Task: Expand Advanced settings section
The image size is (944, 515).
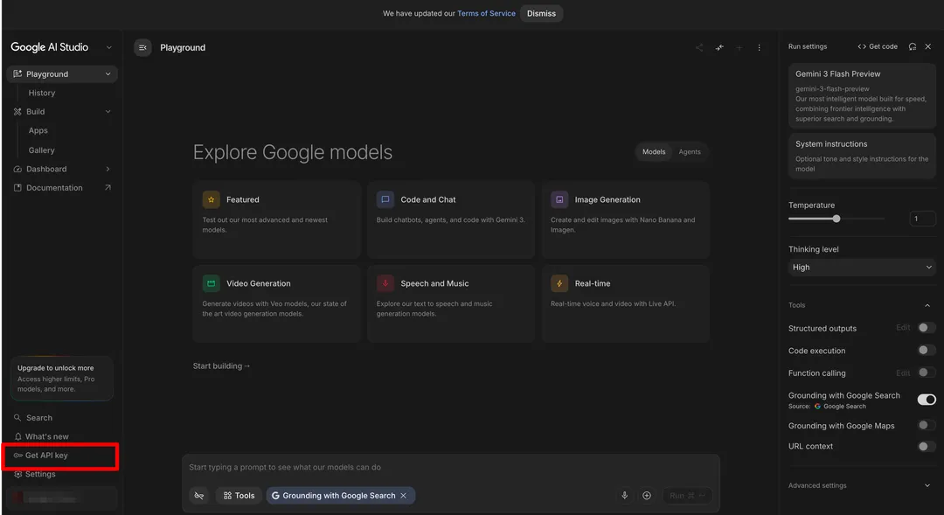Action: [862, 485]
